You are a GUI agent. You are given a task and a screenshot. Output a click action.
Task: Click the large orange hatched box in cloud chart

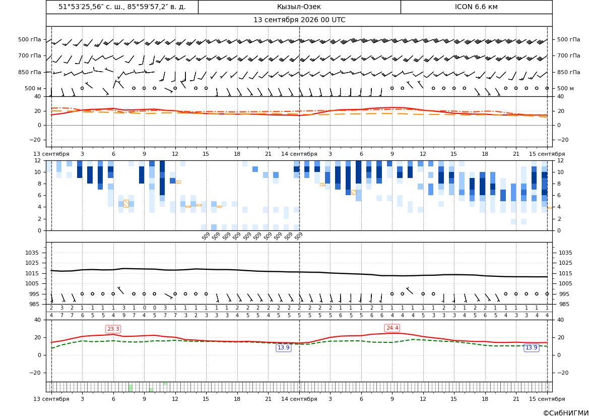[126, 203]
